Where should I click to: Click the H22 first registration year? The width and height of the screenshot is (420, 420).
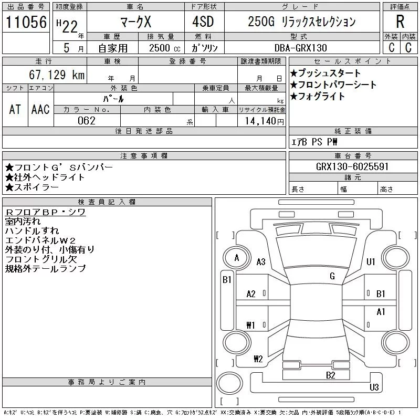[x=67, y=26]
